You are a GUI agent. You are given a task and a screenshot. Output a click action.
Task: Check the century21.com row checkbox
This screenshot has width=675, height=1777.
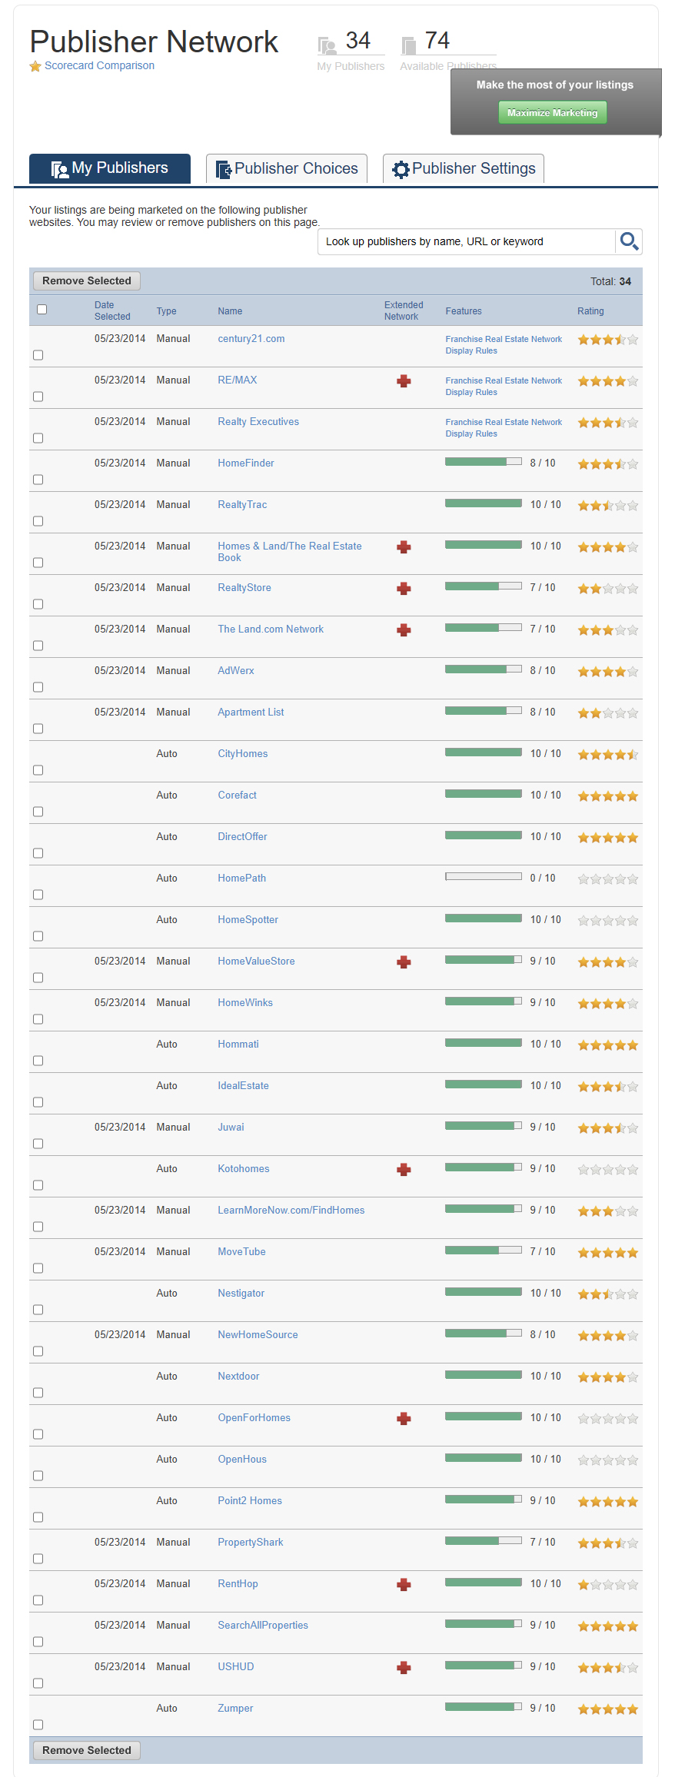[x=38, y=355]
